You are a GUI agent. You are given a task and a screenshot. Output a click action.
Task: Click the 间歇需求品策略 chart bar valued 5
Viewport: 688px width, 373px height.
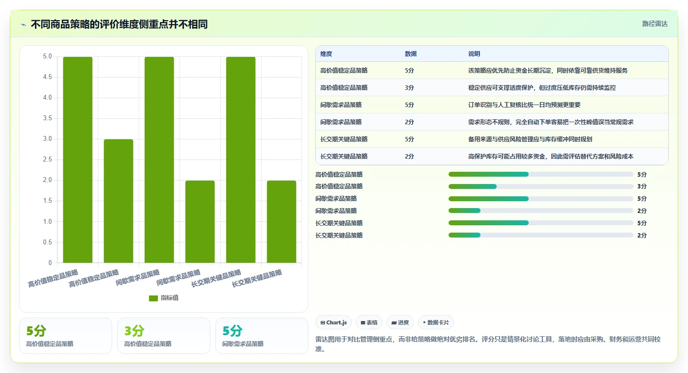pyautogui.click(x=159, y=160)
